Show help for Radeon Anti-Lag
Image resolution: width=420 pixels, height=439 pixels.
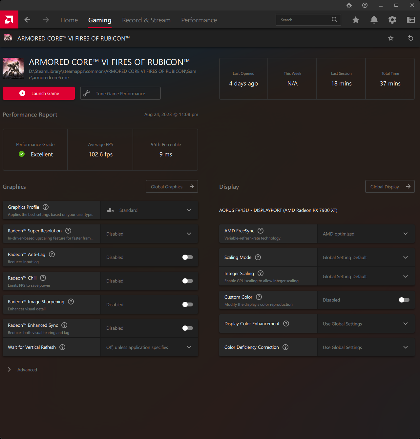click(52, 254)
